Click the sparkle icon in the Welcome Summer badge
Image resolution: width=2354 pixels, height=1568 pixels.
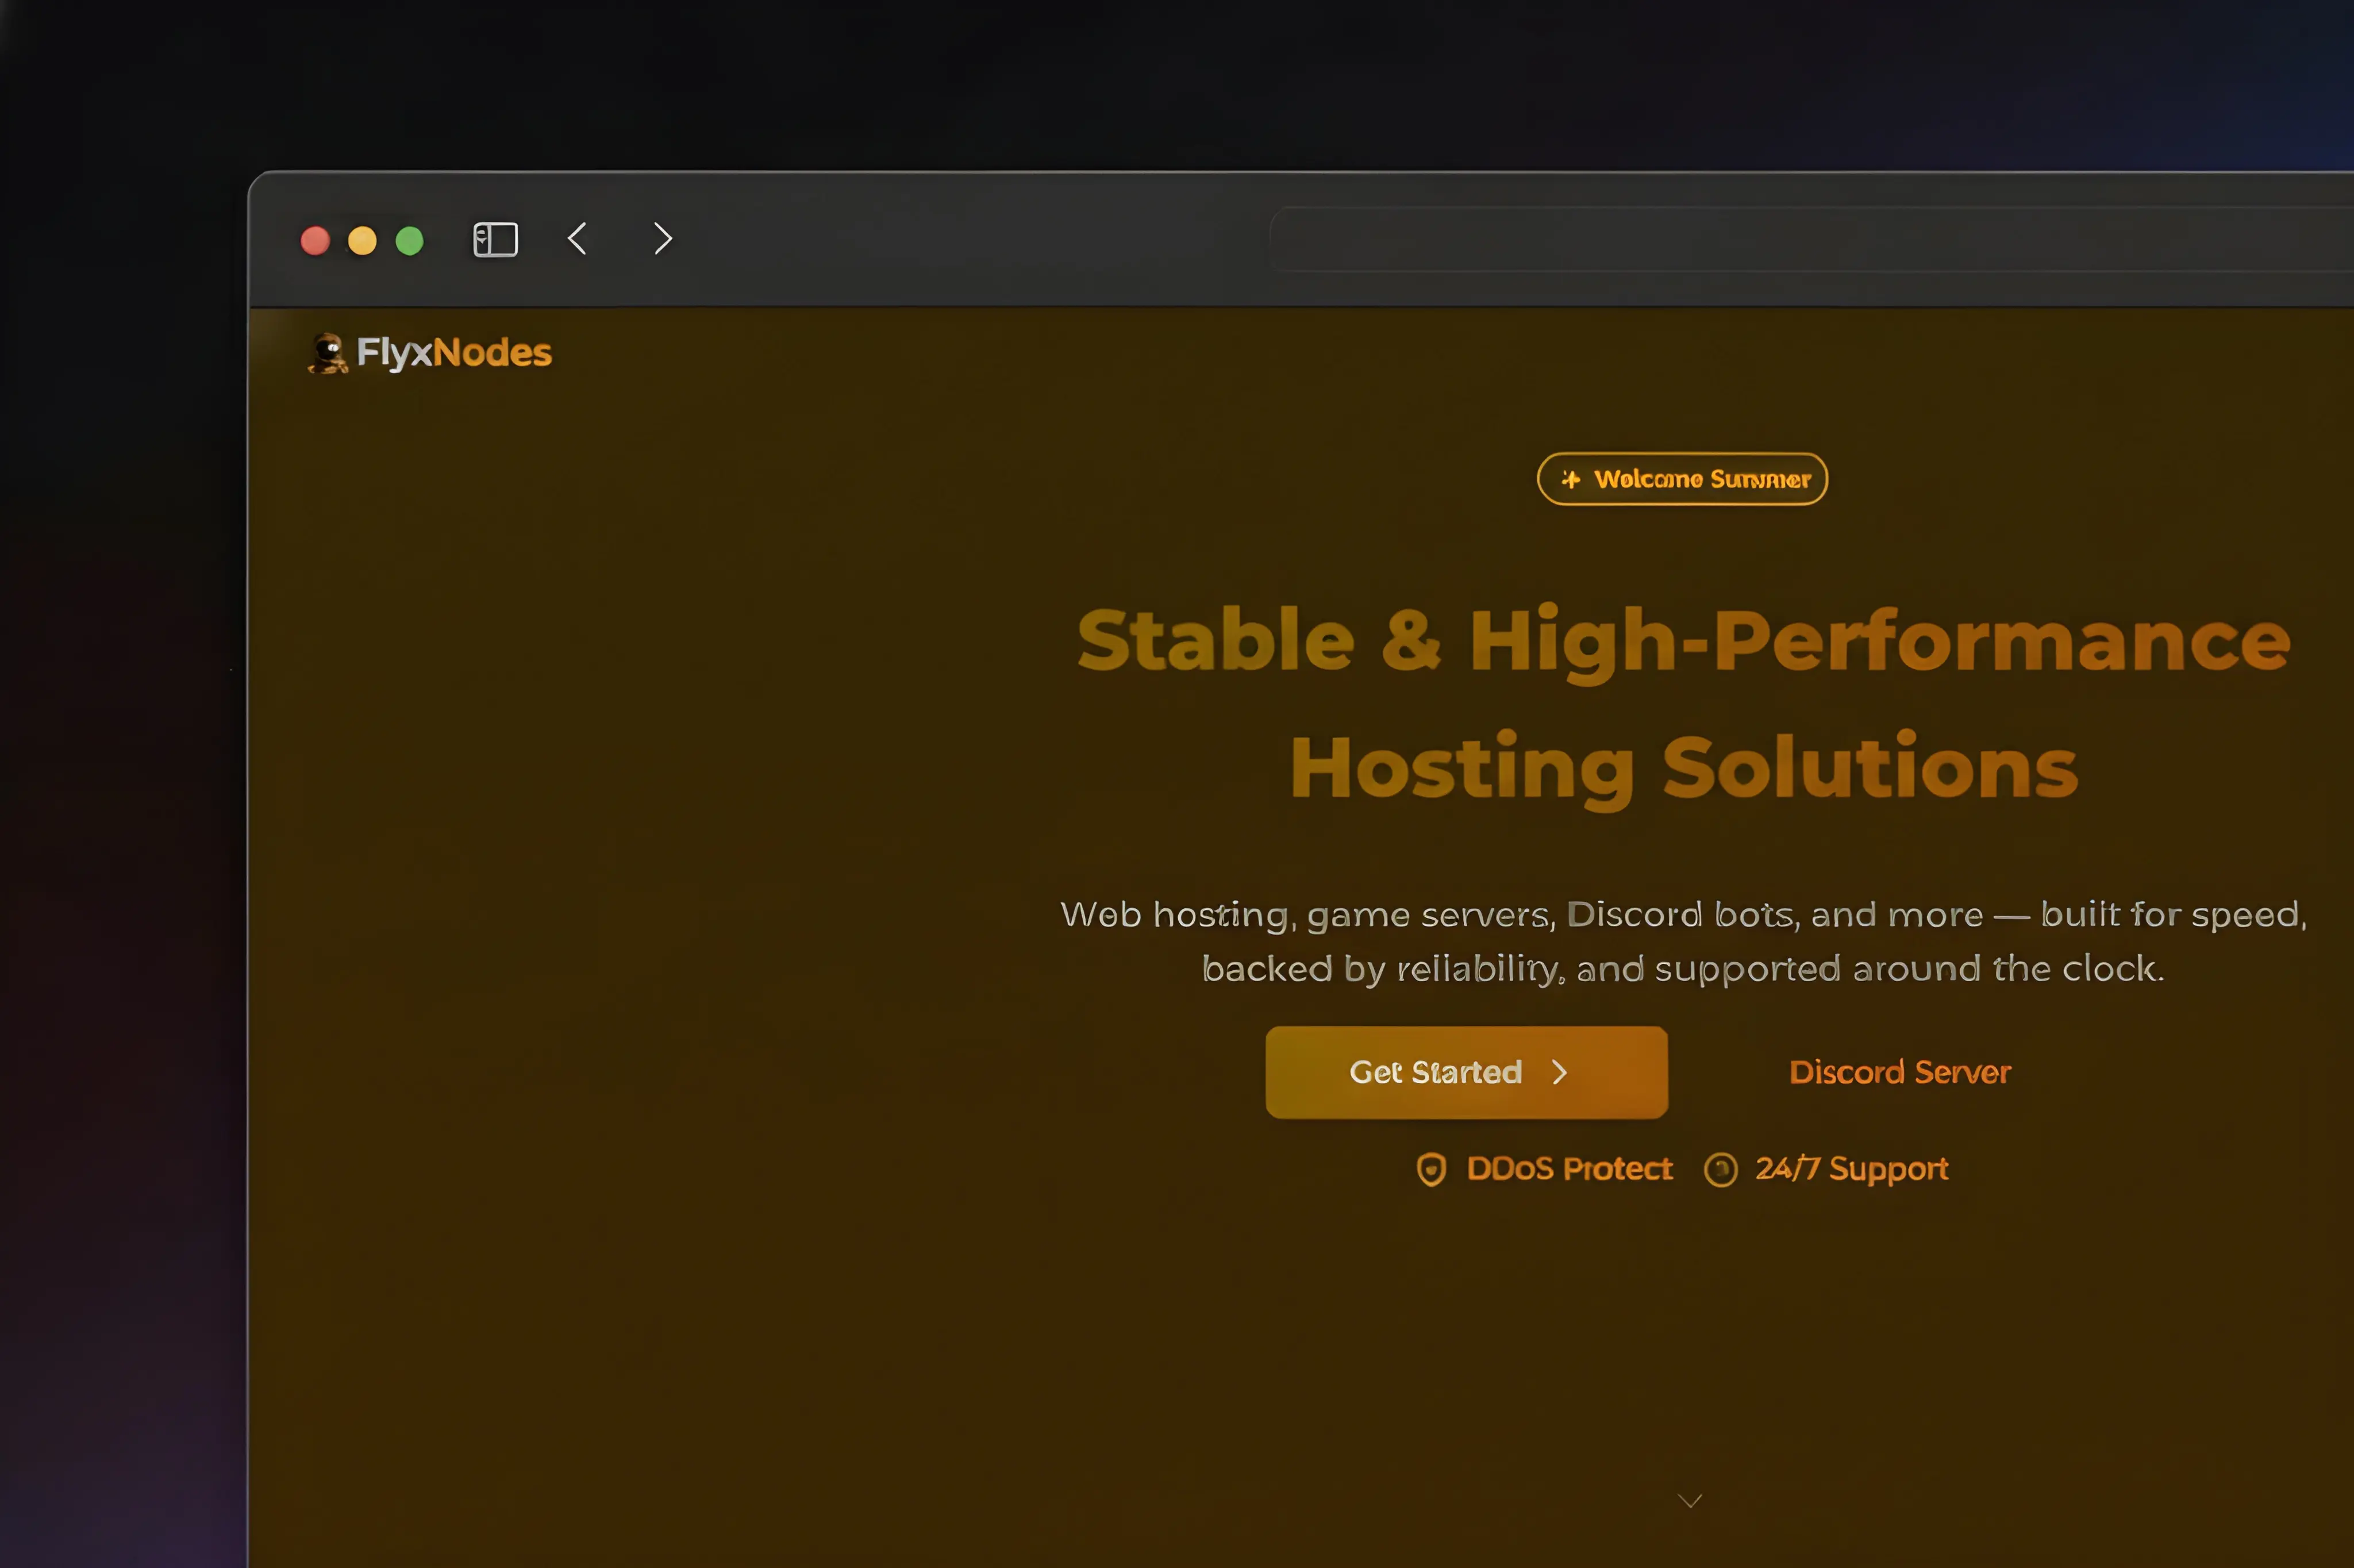[x=1571, y=479]
